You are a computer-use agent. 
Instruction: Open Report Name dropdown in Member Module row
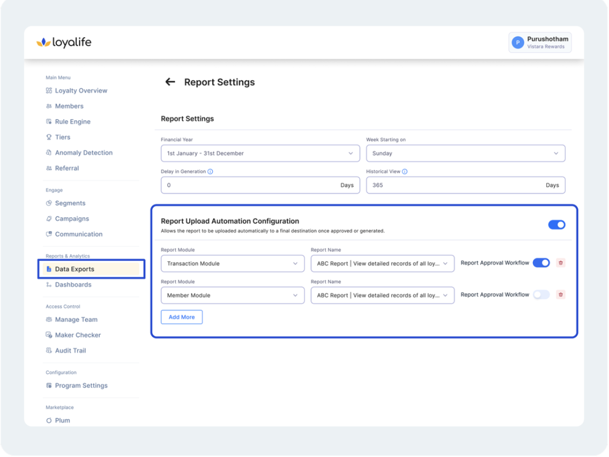tap(382, 295)
